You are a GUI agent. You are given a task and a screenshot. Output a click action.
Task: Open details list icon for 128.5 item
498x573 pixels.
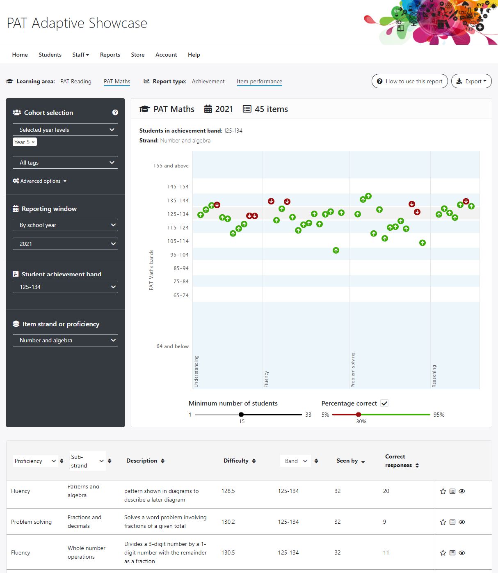452,491
